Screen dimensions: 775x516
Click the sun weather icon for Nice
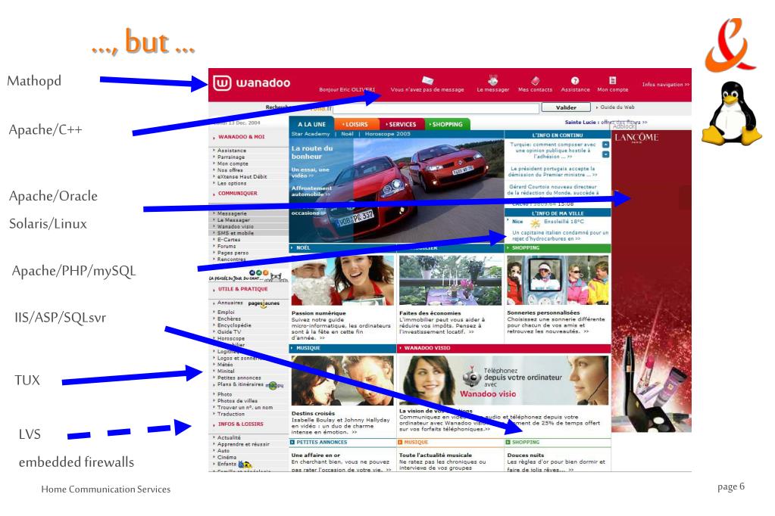click(x=536, y=222)
